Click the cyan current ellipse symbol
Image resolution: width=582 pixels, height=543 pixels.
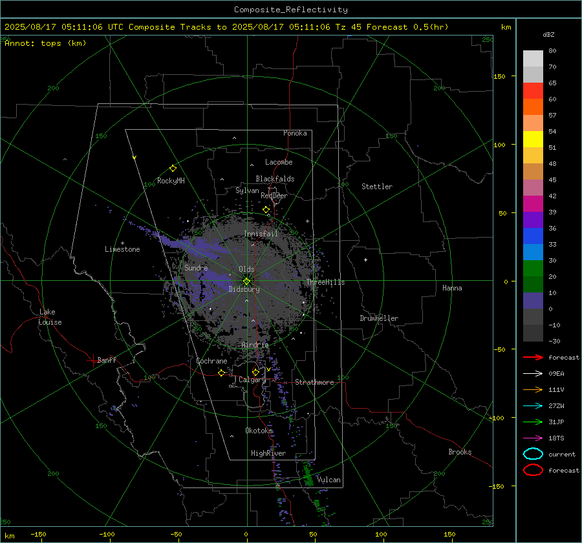click(x=533, y=454)
